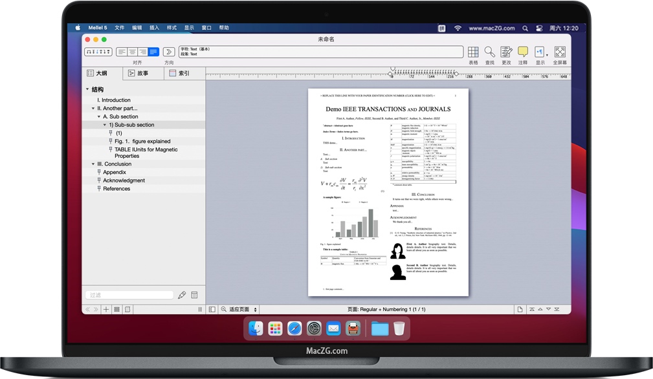Image resolution: width=653 pixels, height=379 pixels.
Task: Click the outline pane resize handle
Action: click(201, 310)
